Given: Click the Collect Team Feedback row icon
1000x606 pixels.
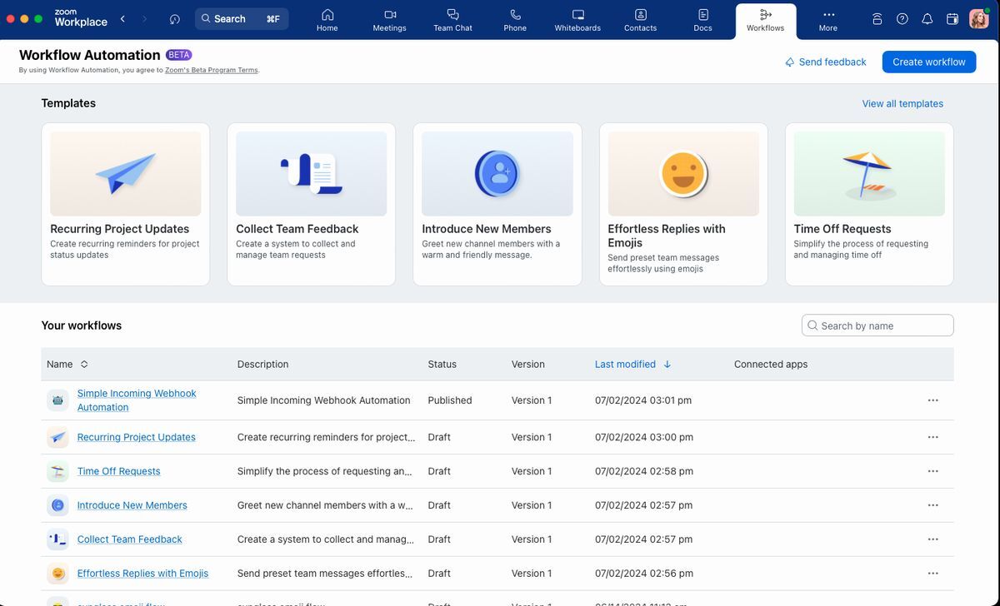Looking at the screenshot, I should point(57,539).
